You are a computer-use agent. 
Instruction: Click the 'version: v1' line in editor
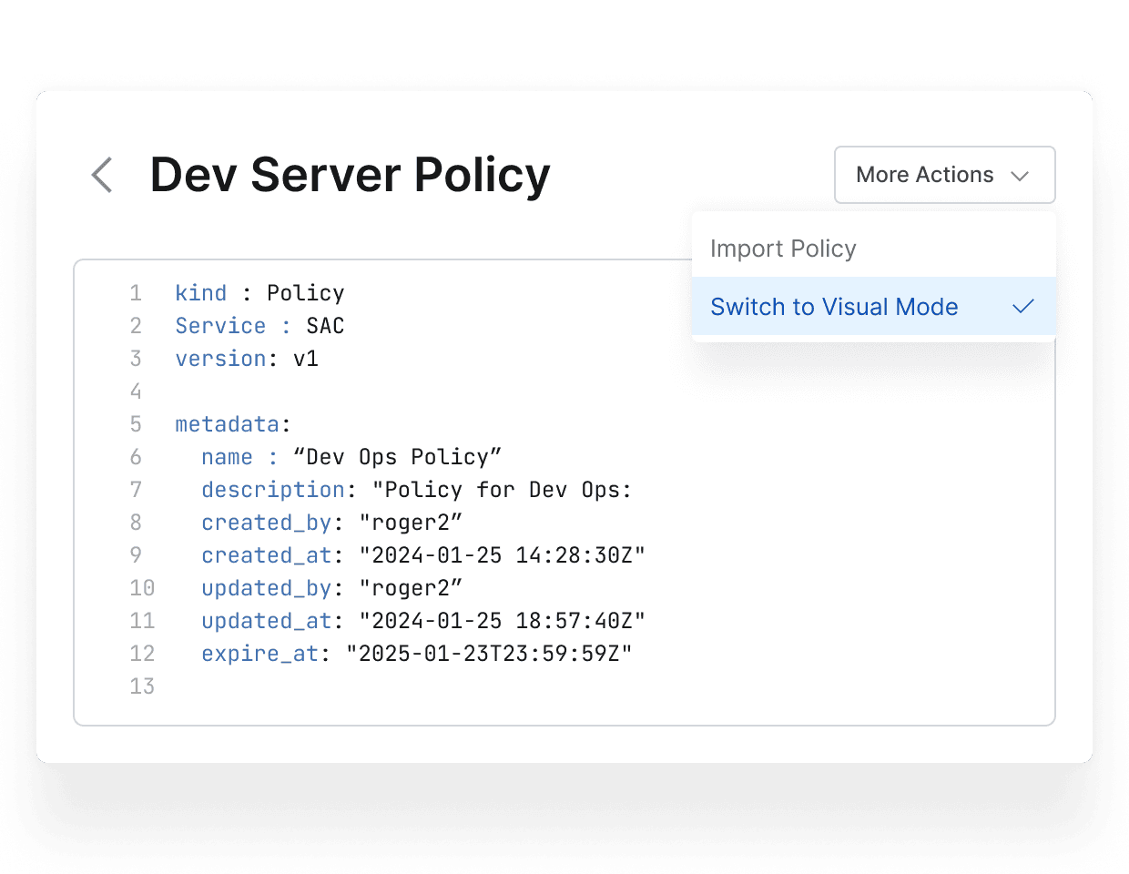pos(246,359)
